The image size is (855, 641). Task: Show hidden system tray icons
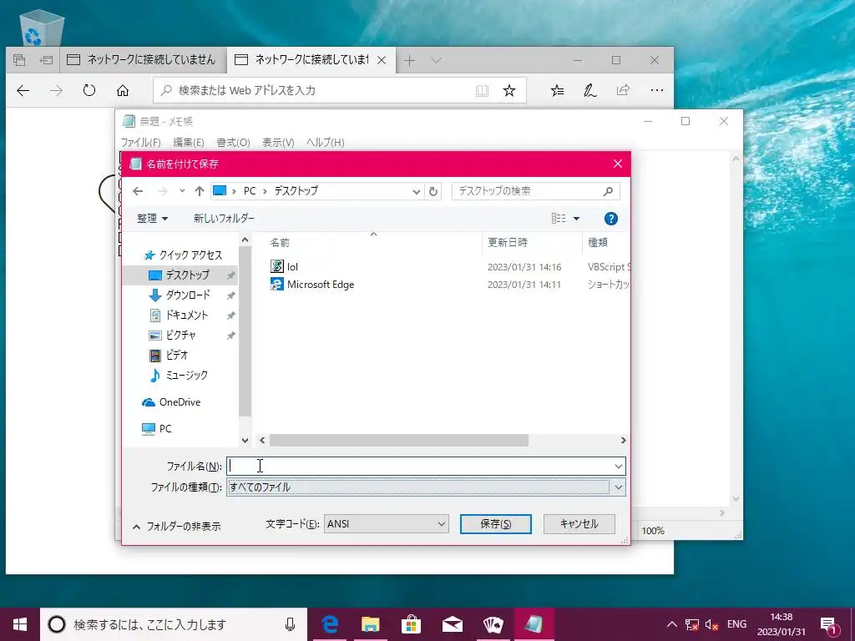[x=672, y=624]
